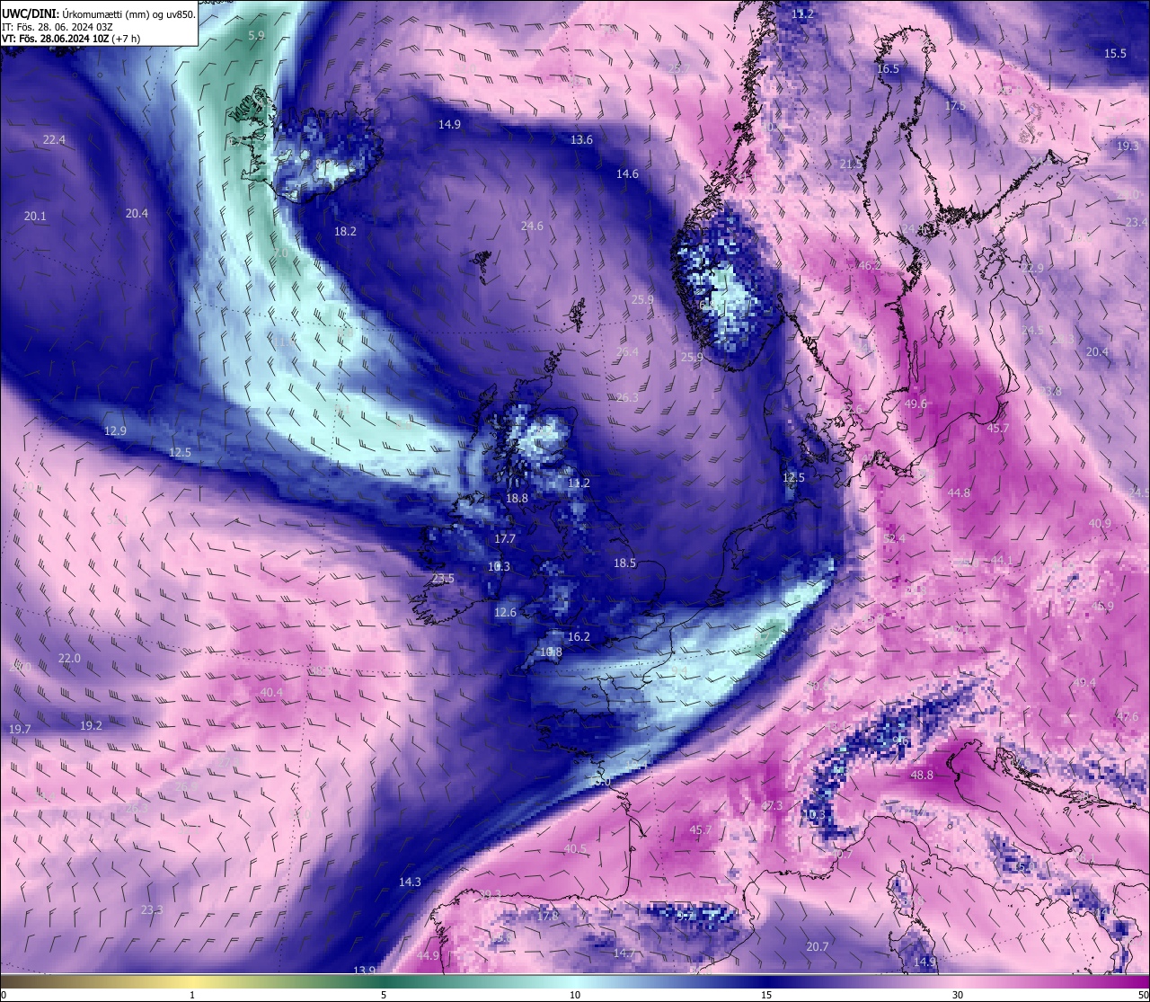Click the 'VT: Fös. 28.06.2024 10Z (+7 h)' line
Viewport: 1150px width, 1002px height.
click(71, 39)
